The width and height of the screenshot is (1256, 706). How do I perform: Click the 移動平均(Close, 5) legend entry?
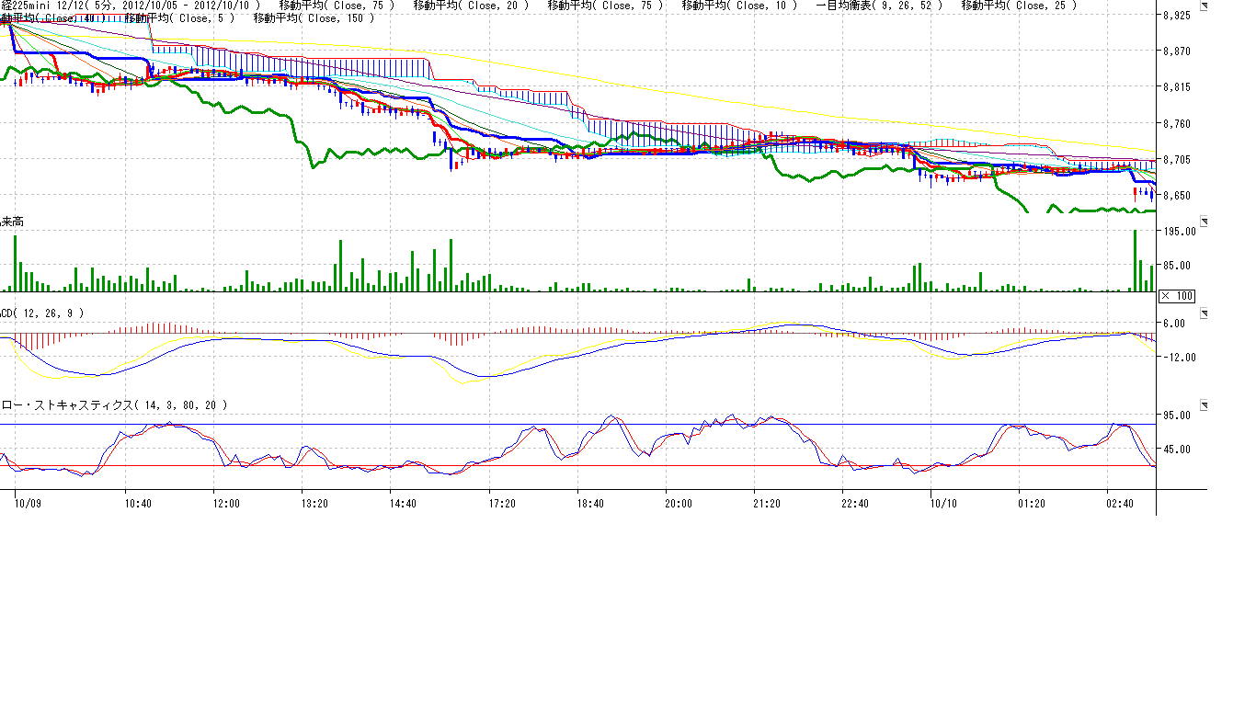tap(179, 17)
